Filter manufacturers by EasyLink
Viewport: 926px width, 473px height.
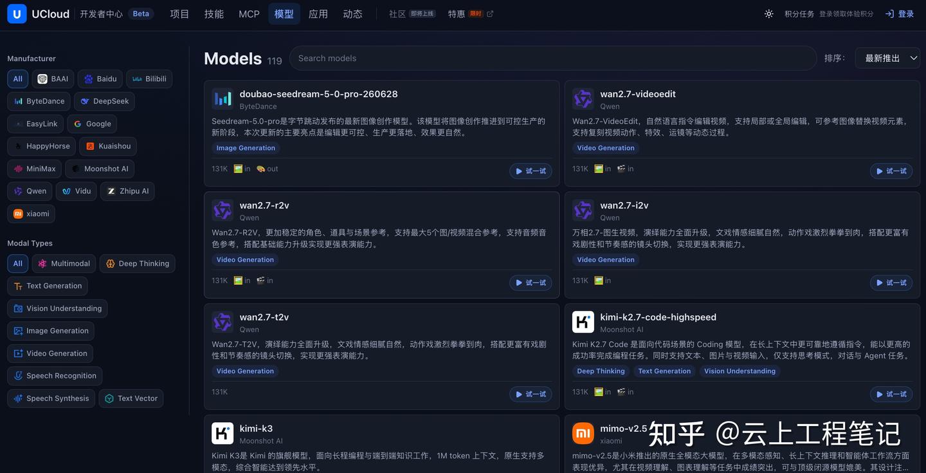coord(35,124)
